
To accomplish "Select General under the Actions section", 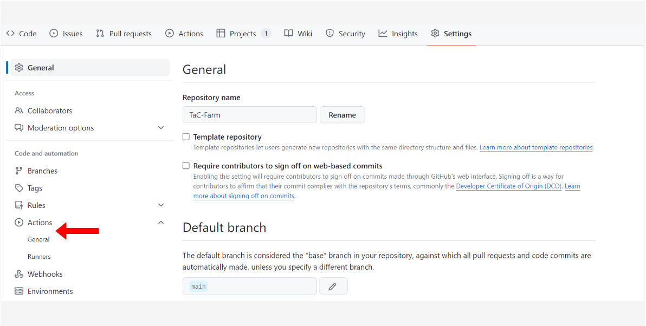I will point(38,239).
